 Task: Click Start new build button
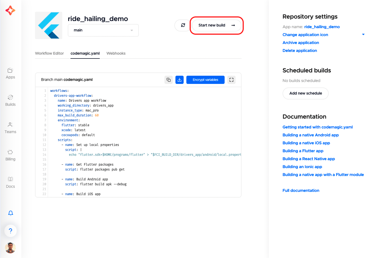pyautogui.click(x=216, y=25)
